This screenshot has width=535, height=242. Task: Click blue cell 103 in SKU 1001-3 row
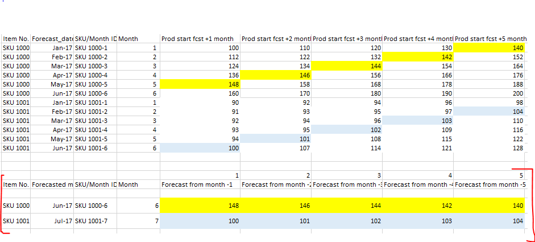pos(418,121)
